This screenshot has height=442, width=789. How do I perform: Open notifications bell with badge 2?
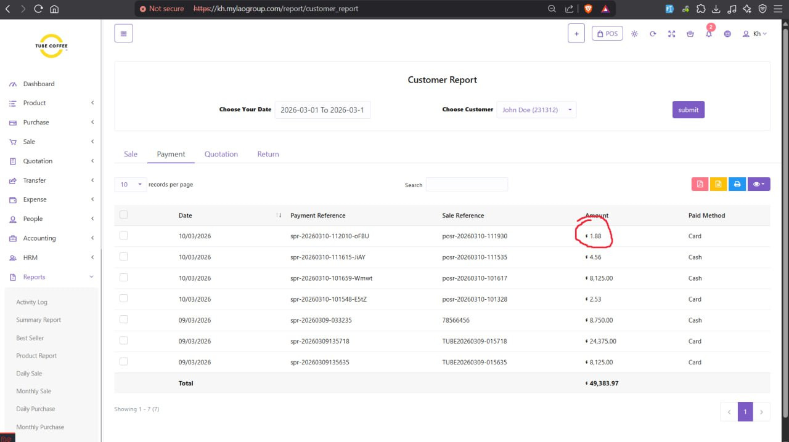tap(709, 33)
